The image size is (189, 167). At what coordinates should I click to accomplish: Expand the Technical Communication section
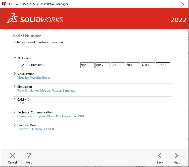(x=15, y=112)
